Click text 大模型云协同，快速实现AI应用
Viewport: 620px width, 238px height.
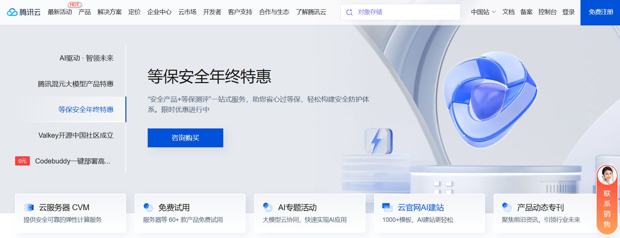pyautogui.click(x=305, y=220)
